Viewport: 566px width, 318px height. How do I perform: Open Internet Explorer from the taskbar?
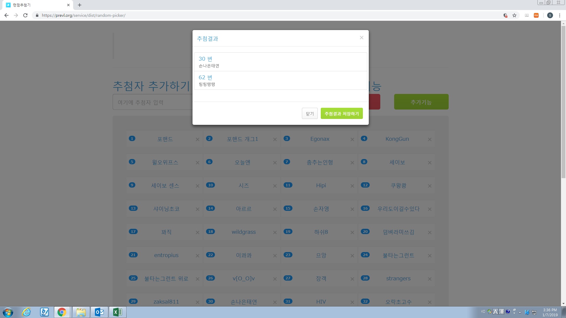[27, 312]
